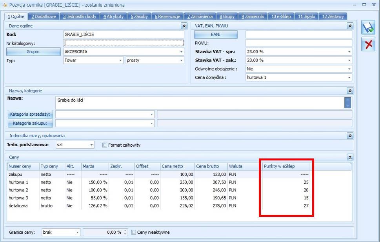This screenshot has height=242, width=380.
Task: Select the detaliczna price row
Action: tap(179, 206)
